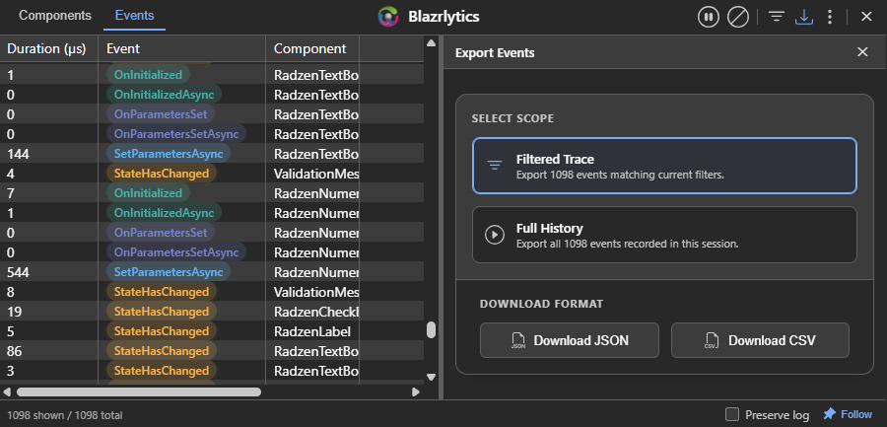Sort by Event column header
Viewport: 887px width, 427px height.
coord(182,48)
